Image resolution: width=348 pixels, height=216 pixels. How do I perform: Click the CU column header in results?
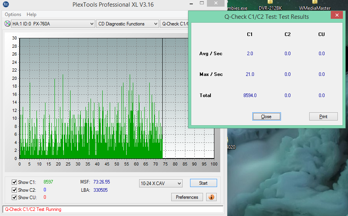coord(321,34)
